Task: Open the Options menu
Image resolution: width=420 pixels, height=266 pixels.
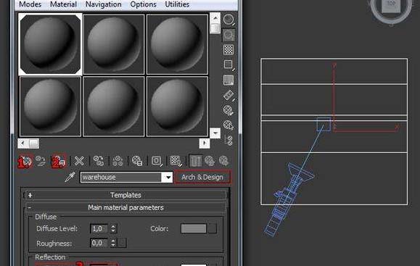Action: click(x=143, y=4)
